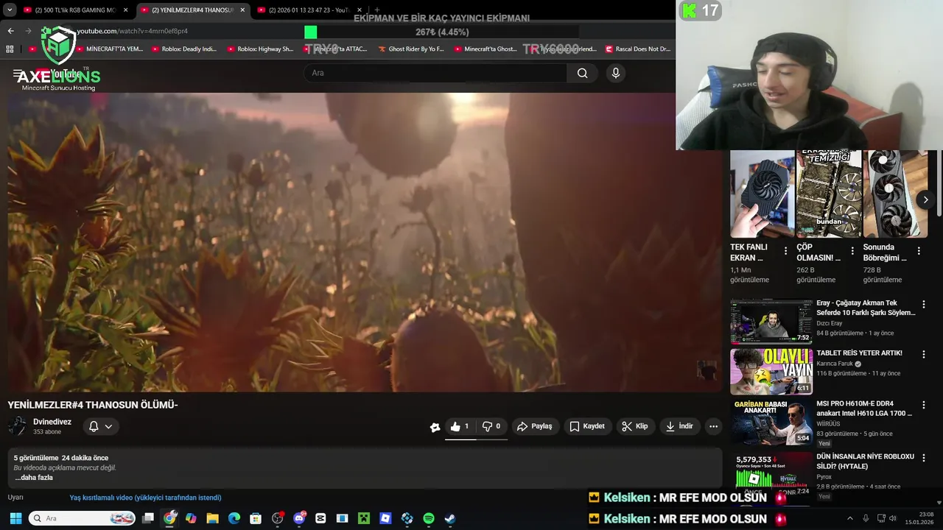This screenshot has width=943, height=530.
Task: Open options for MSI PRO H610M-E video
Action: (923, 405)
